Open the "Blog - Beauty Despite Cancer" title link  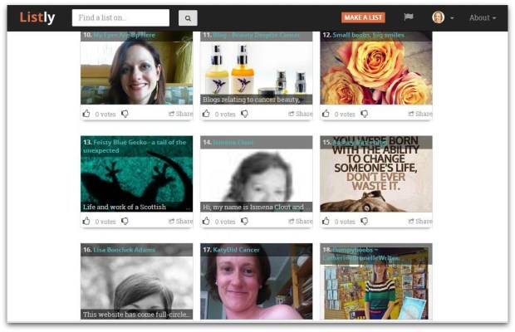point(256,35)
